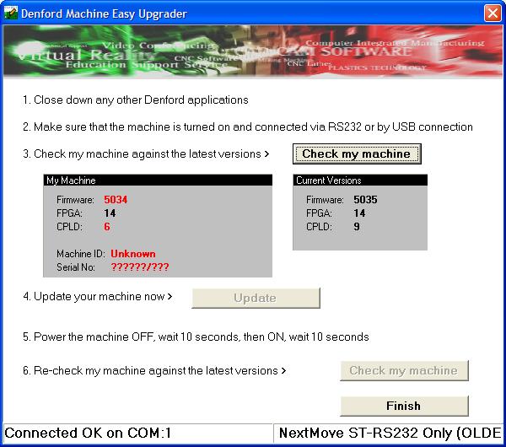
Task: Click the Finish button
Action: [x=404, y=406]
